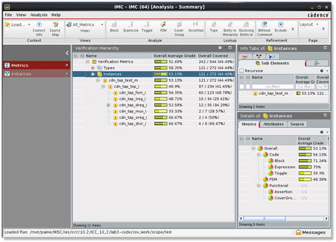
Task: Open the Help menu
Action: 56,15
